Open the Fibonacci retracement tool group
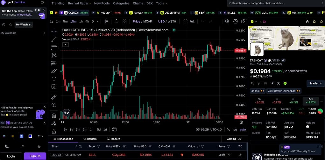 54,47
